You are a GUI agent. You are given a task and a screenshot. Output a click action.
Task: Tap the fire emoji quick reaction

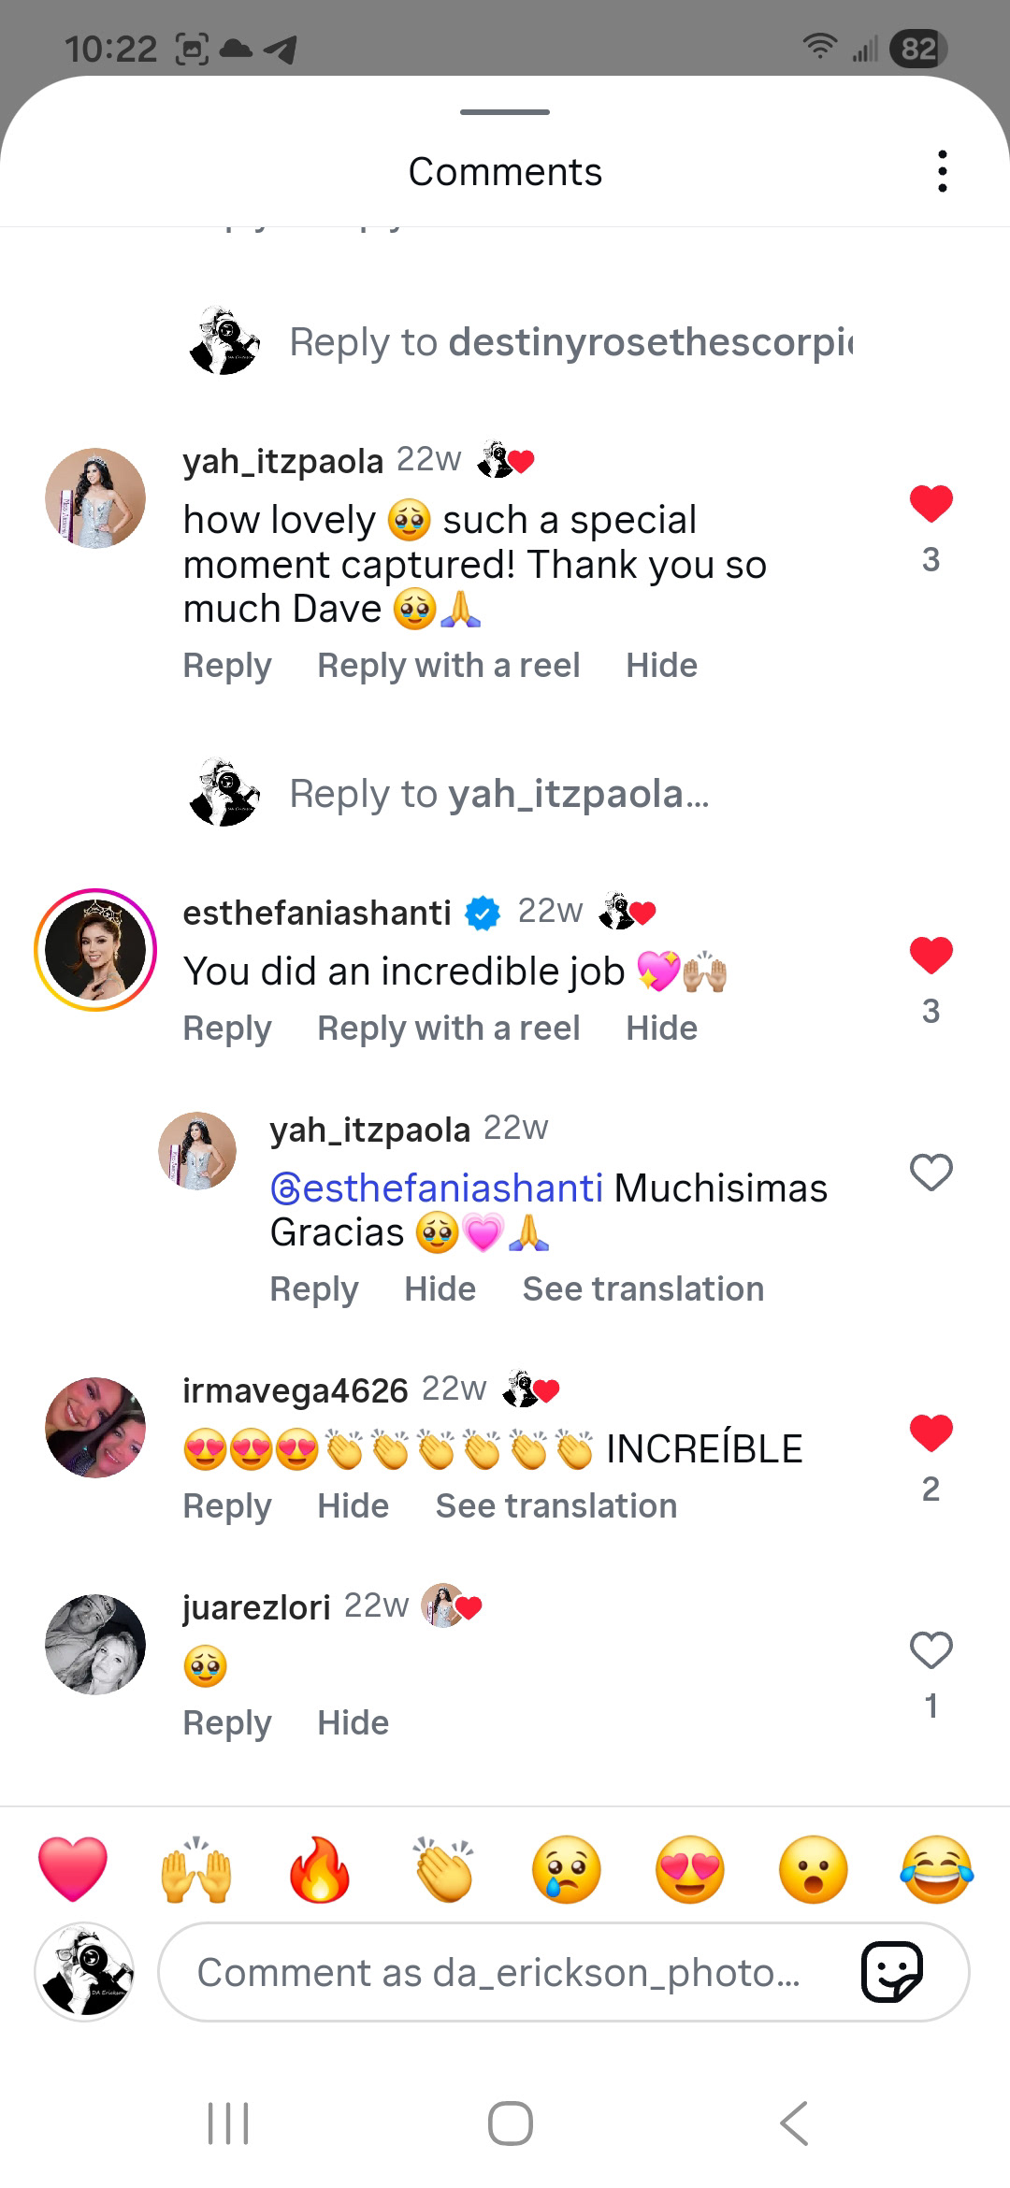click(x=319, y=1870)
